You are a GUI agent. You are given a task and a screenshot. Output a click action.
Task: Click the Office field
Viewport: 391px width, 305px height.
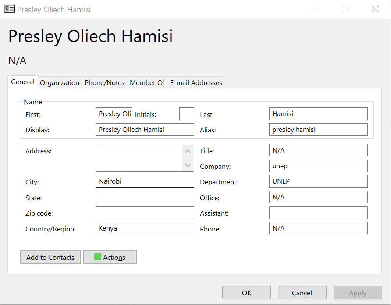click(318, 197)
